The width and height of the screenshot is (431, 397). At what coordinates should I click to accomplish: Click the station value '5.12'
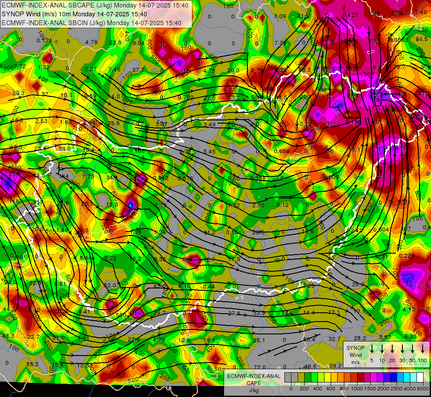[x=283, y=205]
